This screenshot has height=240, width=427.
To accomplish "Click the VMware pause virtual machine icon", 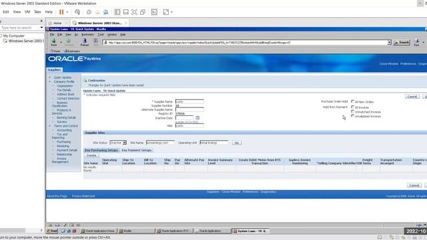I will tap(61, 12).
